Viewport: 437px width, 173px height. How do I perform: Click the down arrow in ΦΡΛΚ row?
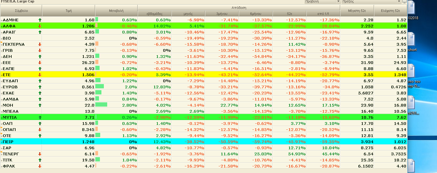pos(40,166)
